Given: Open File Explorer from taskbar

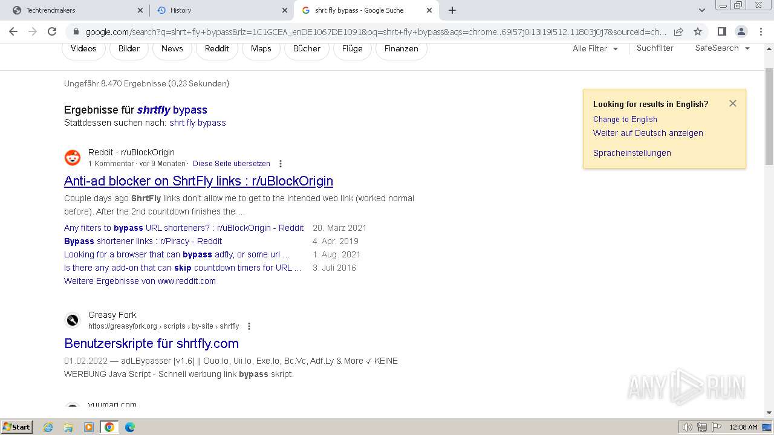Looking at the screenshot, I should [68, 427].
